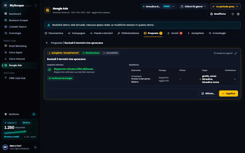Click the Rischio basso tag
Screen dimensions: 245x153
coord(91,53)
